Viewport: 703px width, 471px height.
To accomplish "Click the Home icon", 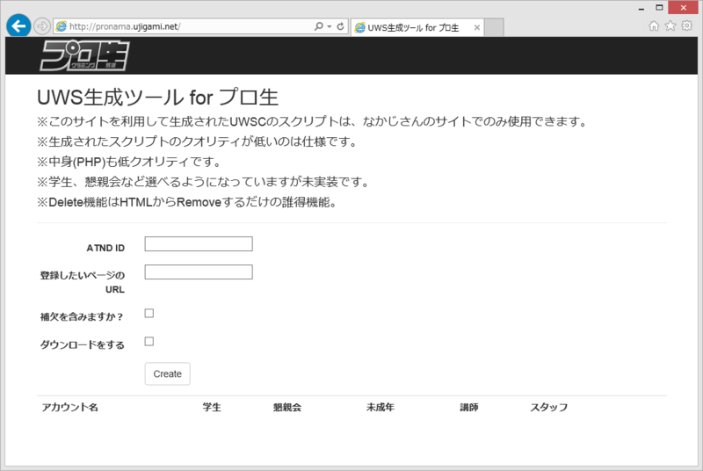I will coord(654,26).
